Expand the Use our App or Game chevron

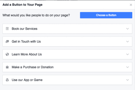[x=128, y=80]
